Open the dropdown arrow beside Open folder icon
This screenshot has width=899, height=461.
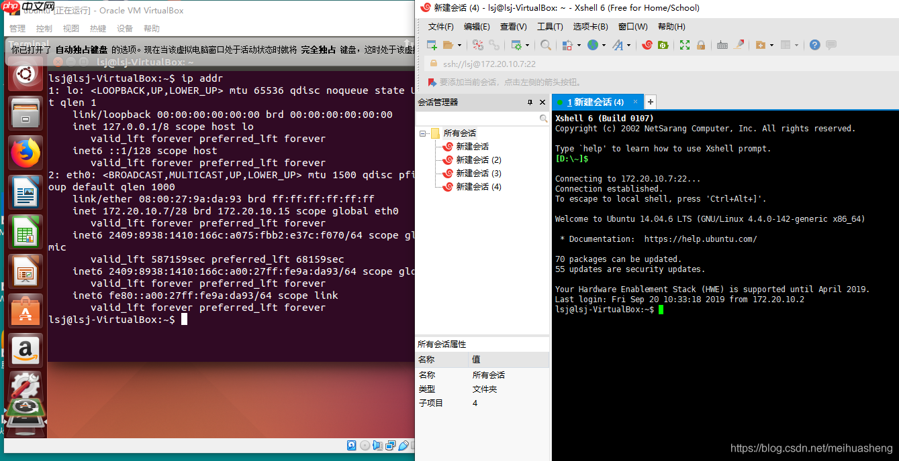(x=460, y=45)
